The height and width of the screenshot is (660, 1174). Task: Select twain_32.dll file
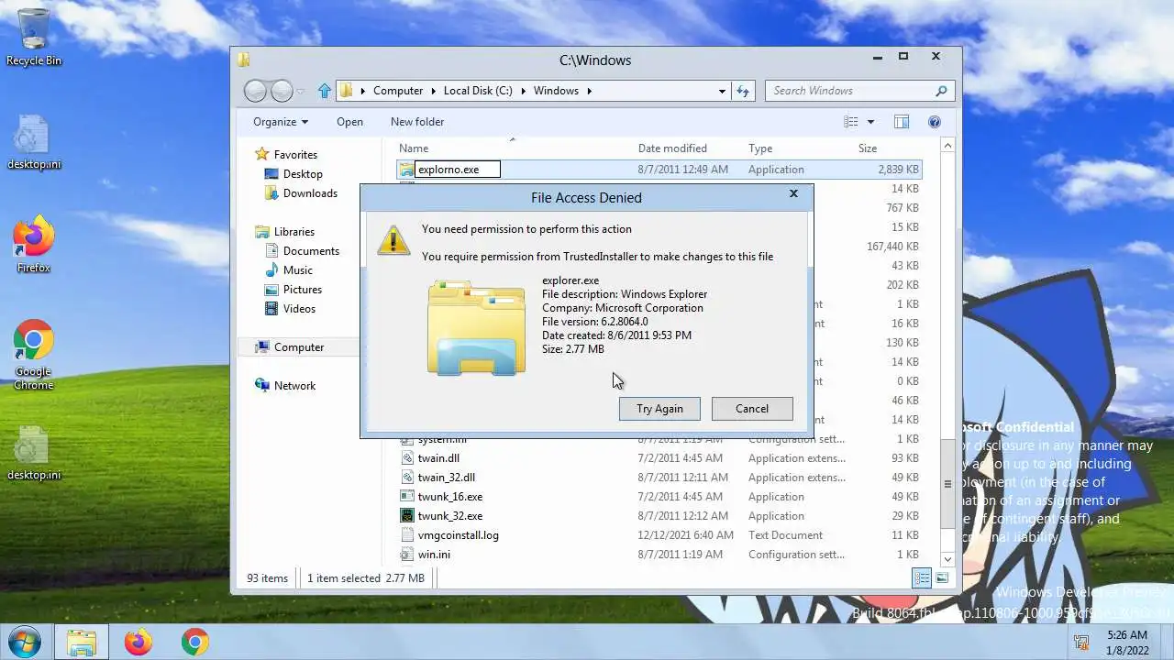coord(446,478)
